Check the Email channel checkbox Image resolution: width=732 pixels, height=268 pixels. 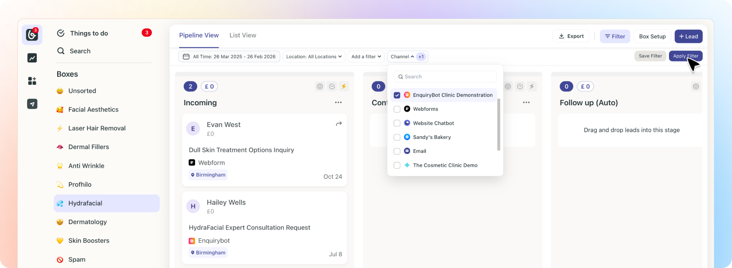pyautogui.click(x=397, y=151)
